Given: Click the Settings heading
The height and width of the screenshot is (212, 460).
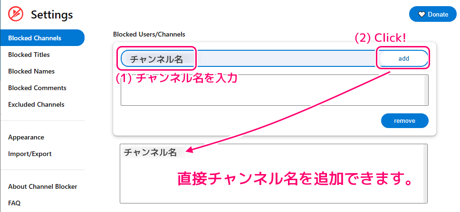Looking at the screenshot, I should click(52, 14).
